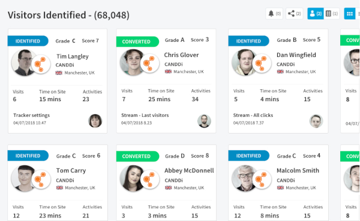Open the CANDDi logo on Tim Langley's card

(x=41, y=65)
